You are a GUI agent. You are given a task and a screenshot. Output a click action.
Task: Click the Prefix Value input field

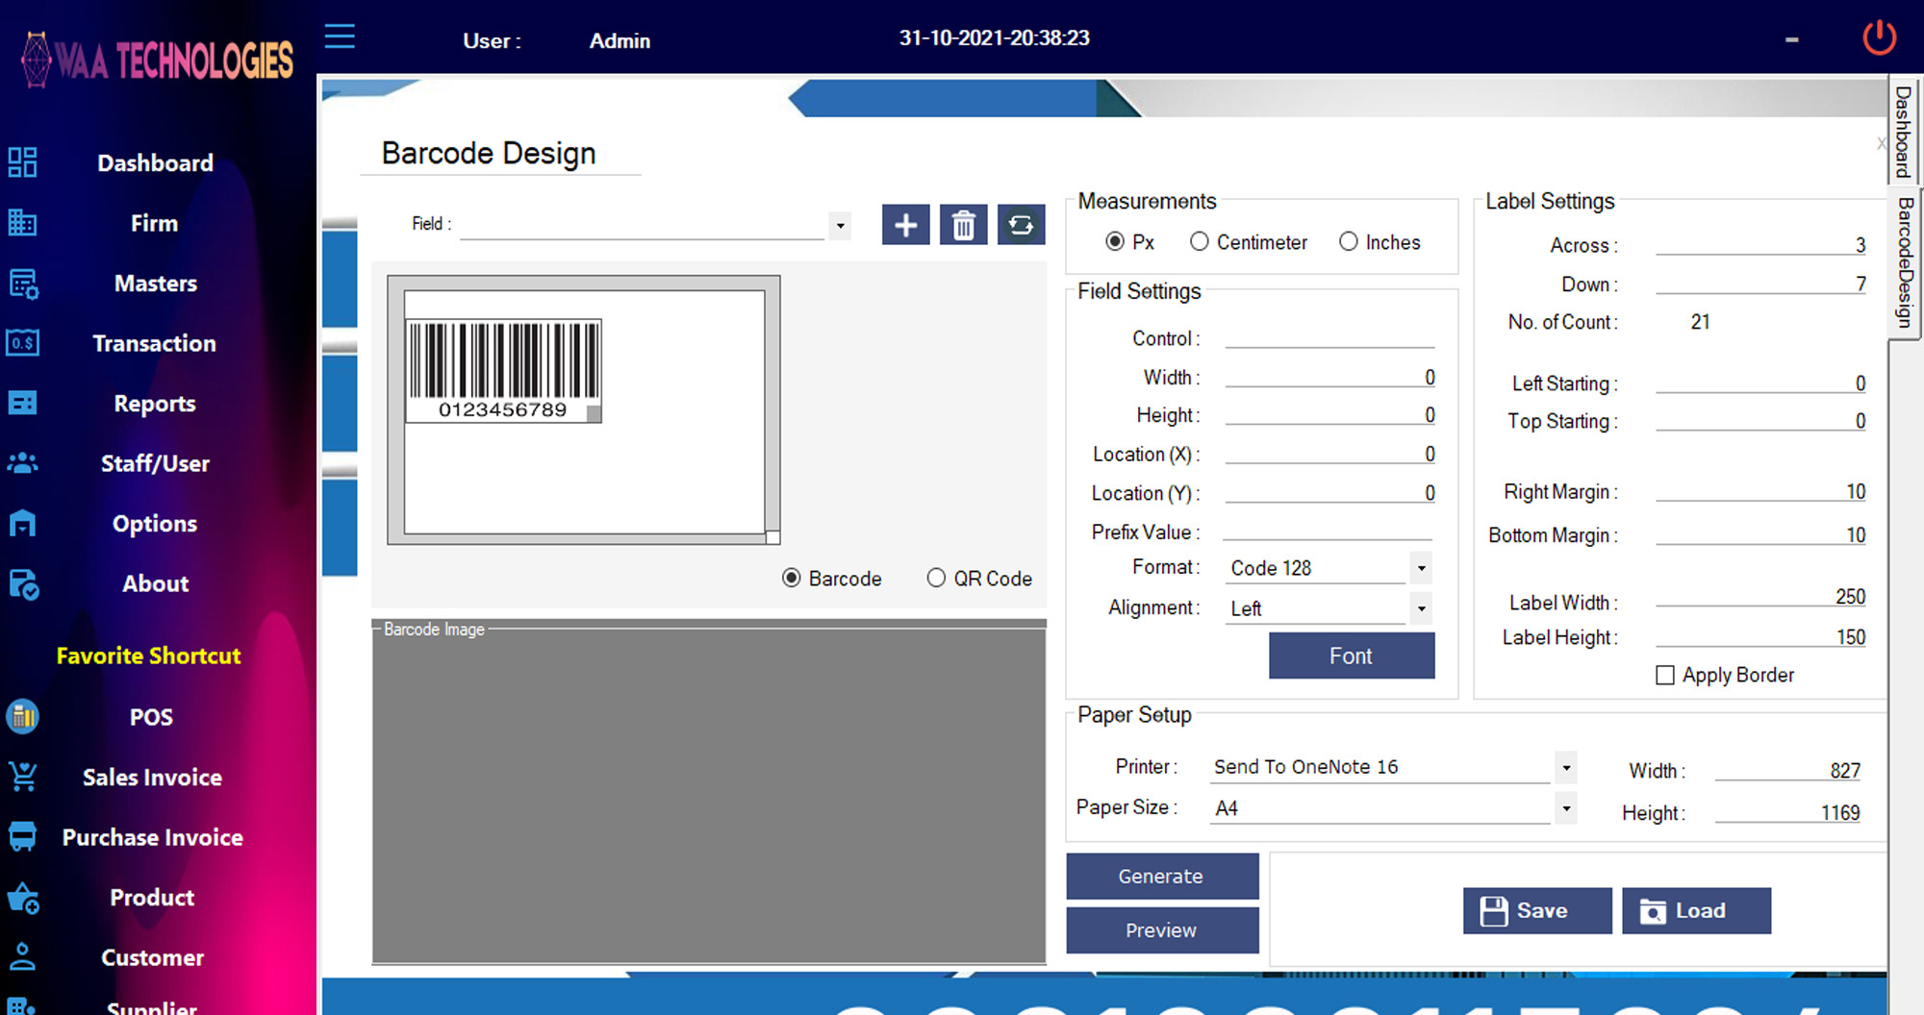[1329, 530]
